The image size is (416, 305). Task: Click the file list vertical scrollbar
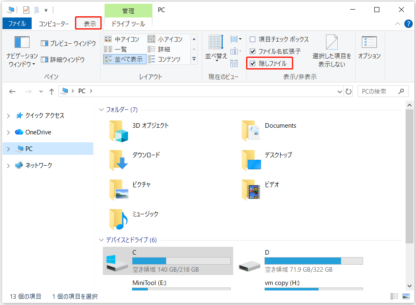(x=409, y=176)
